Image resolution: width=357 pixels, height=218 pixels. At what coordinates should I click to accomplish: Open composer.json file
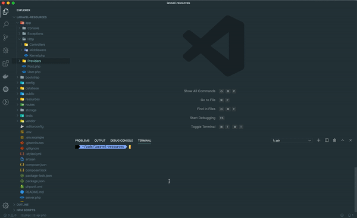click(x=36, y=165)
